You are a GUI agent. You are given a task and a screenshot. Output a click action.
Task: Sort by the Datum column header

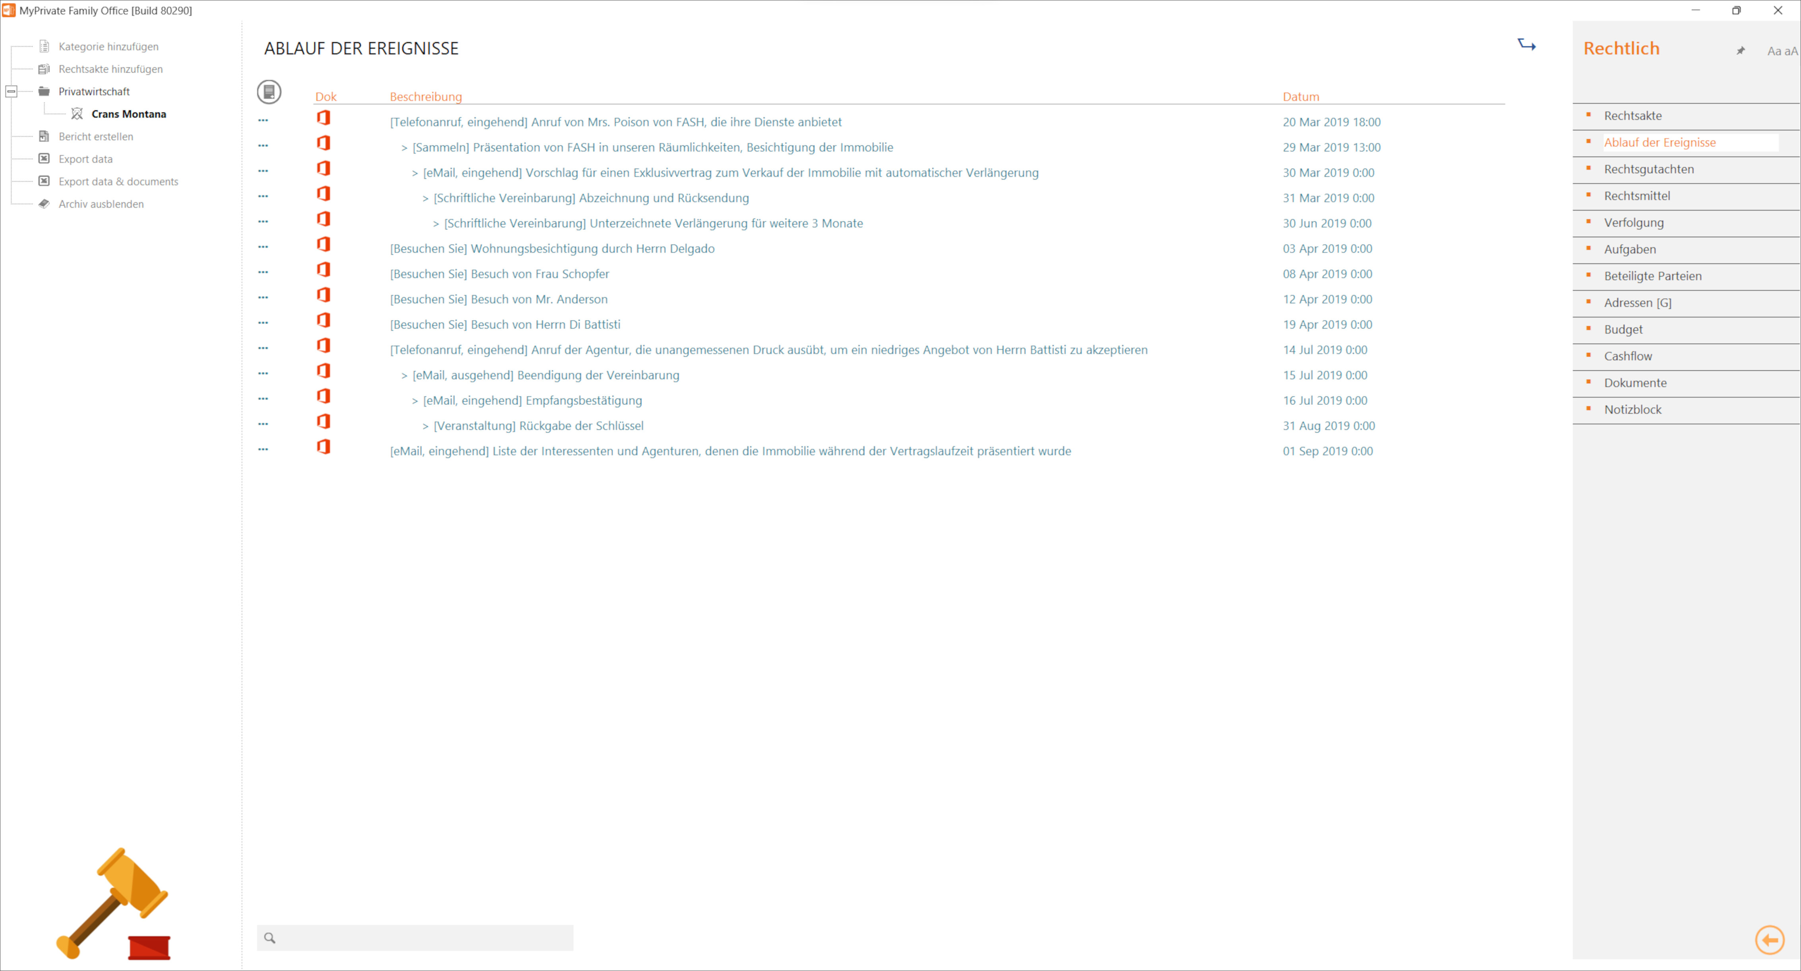[1300, 97]
